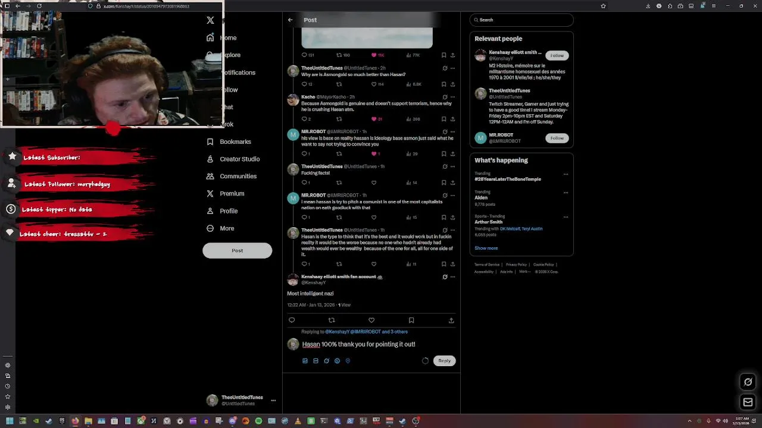Open Creator Studio in the sidebar
Screen dimensions: 762x428
pyautogui.click(x=233, y=159)
